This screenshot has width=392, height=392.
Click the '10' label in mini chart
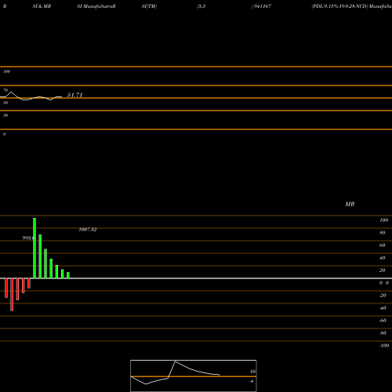(x=252, y=372)
